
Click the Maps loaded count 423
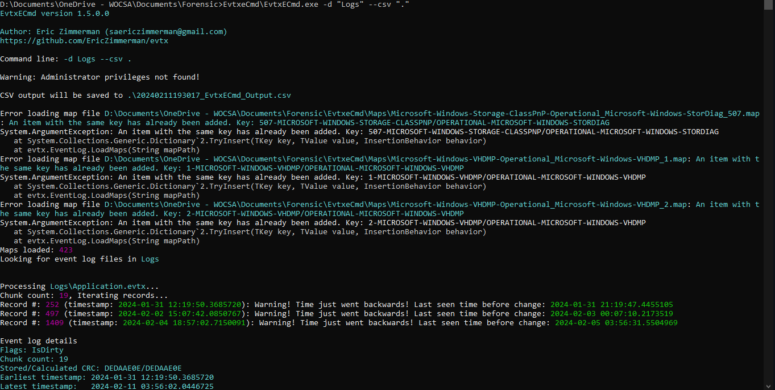65,250
